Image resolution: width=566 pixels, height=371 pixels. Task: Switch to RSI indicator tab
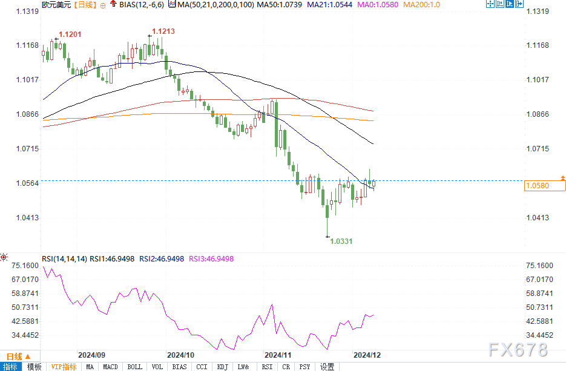(x=267, y=367)
